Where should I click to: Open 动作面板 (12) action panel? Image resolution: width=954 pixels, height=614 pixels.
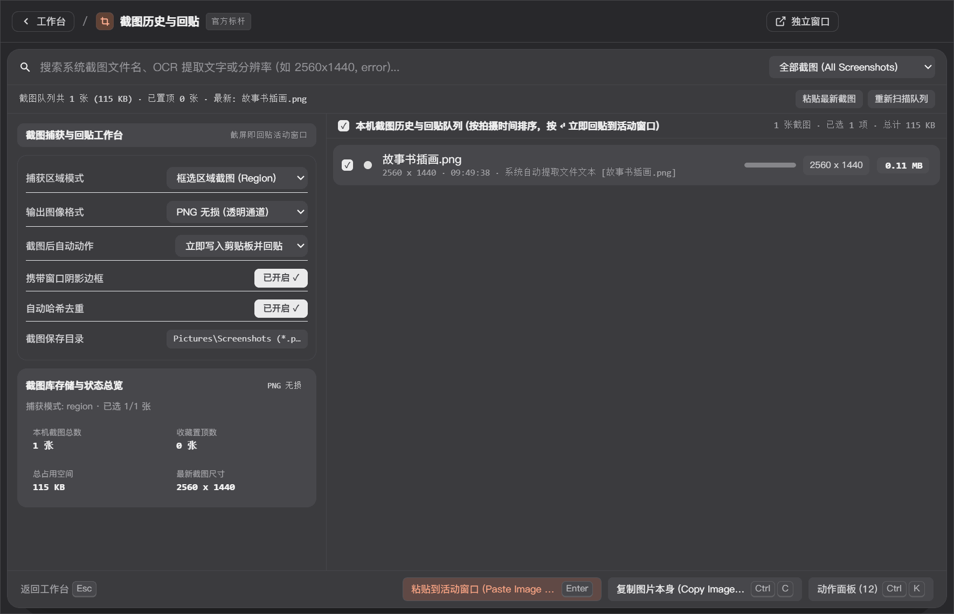point(871,589)
